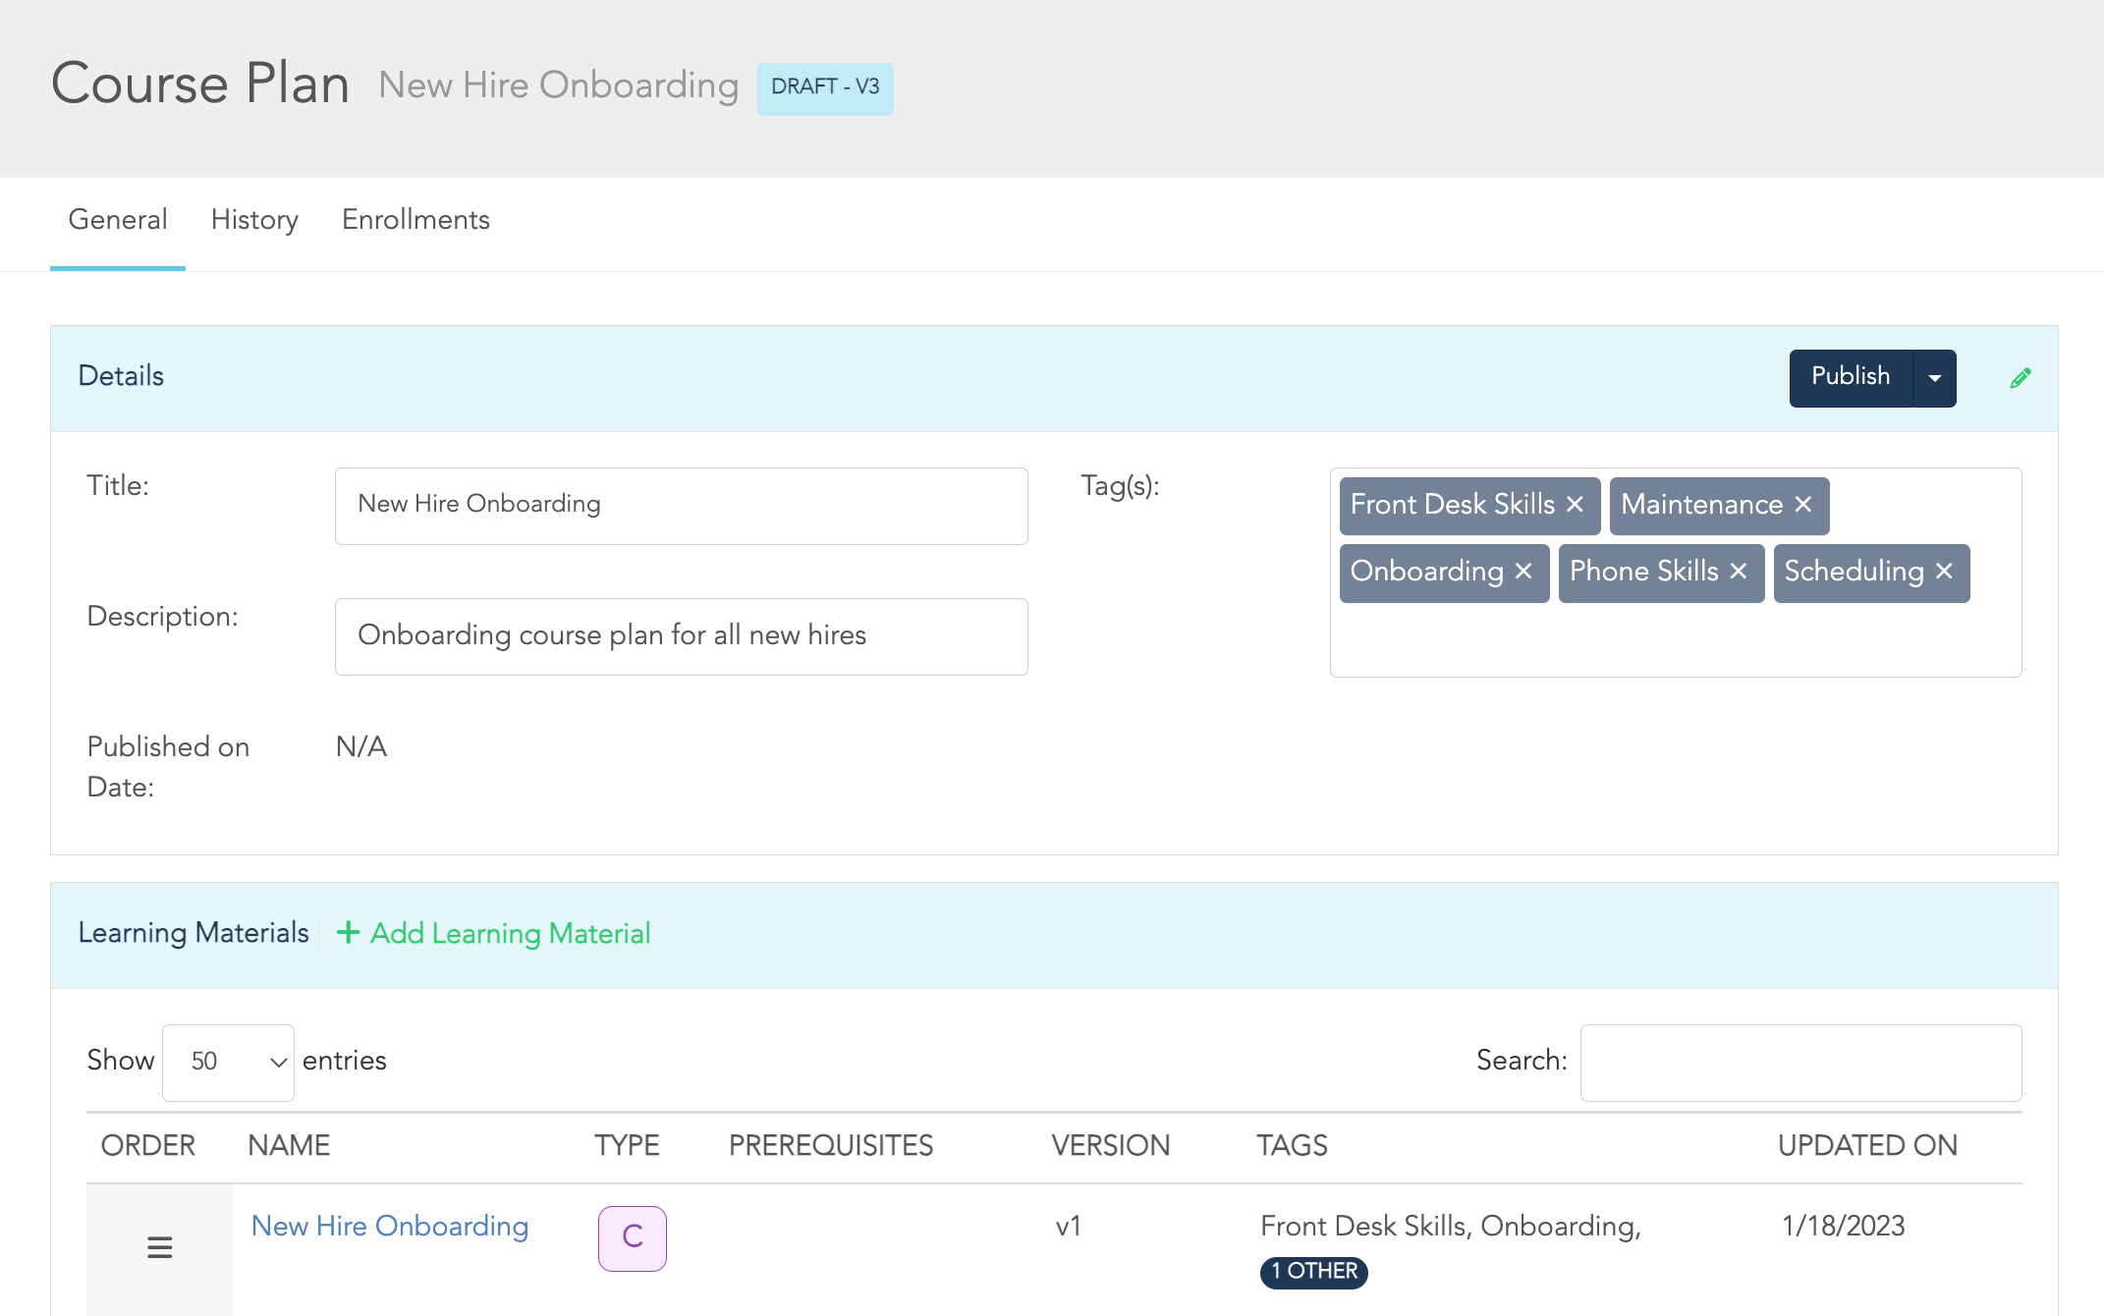Switch to the History tab
This screenshot has width=2104, height=1316.
click(254, 220)
